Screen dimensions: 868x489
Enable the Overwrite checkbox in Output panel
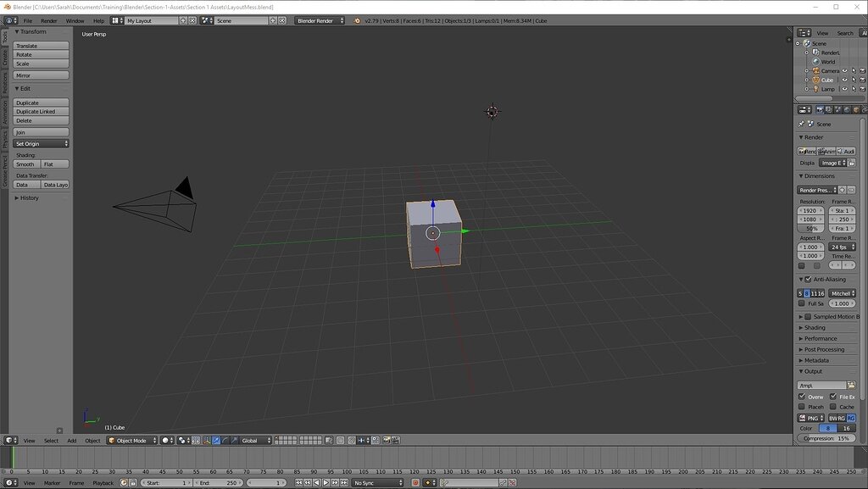click(x=801, y=396)
